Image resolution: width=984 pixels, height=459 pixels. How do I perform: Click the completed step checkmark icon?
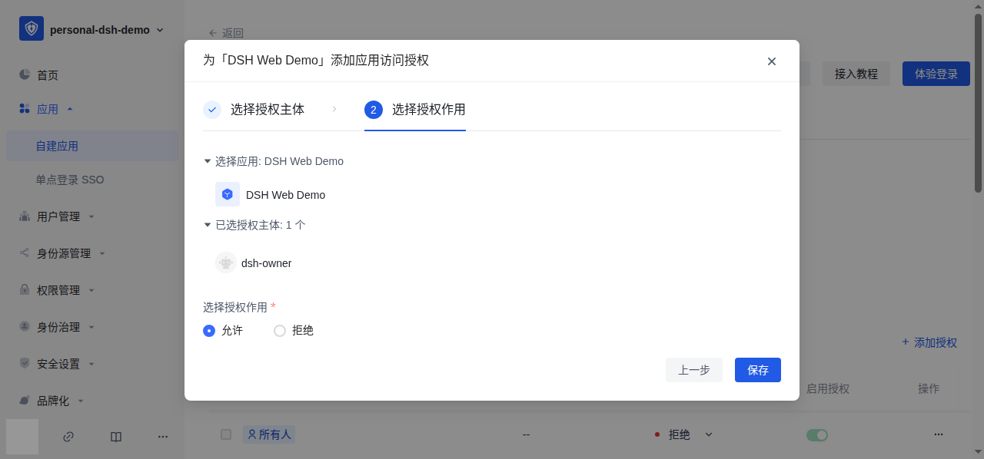(212, 110)
